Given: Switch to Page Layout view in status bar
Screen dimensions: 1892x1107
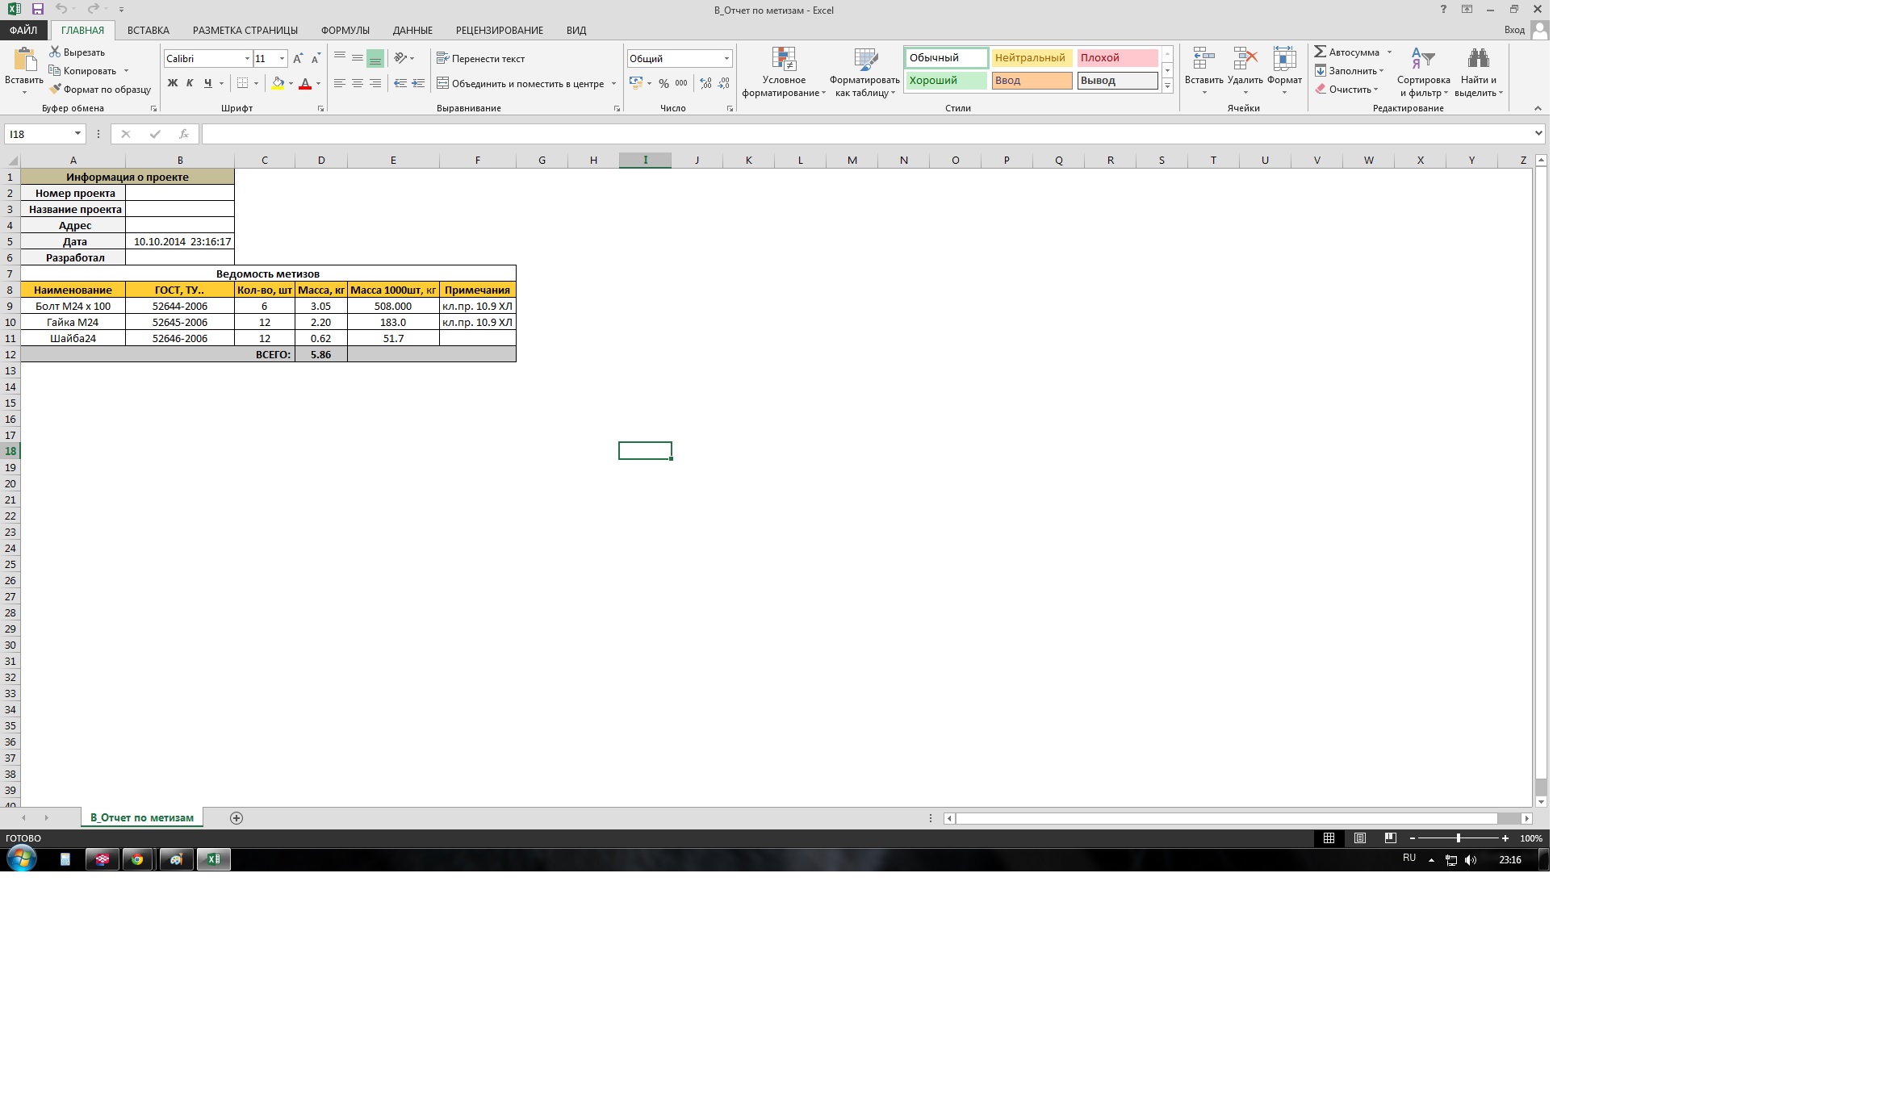Looking at the screenshot, I should (1360, 838).
